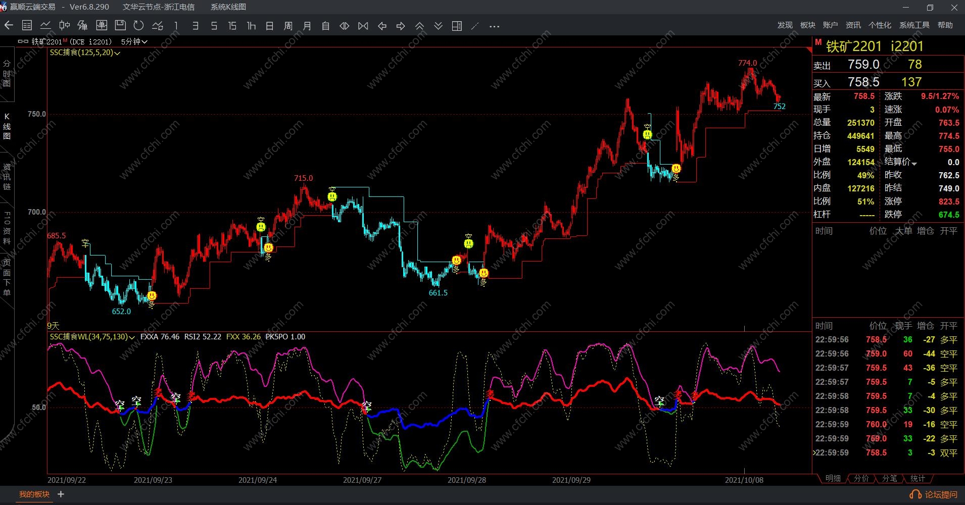Open the 分时图 side panel tab
965x505 pixels.
point(7,74)
